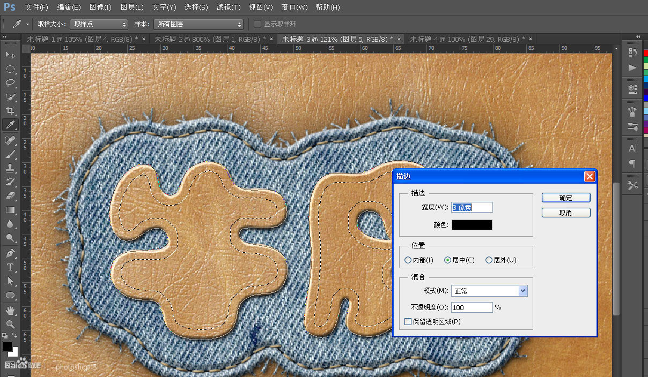Image resolution: width=648 pixels, height=377 pixels.
Task: Expand the toolbox to two columns
Action: coord(5,36)
